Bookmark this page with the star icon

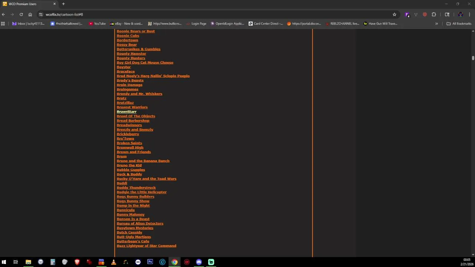(394, 14)
